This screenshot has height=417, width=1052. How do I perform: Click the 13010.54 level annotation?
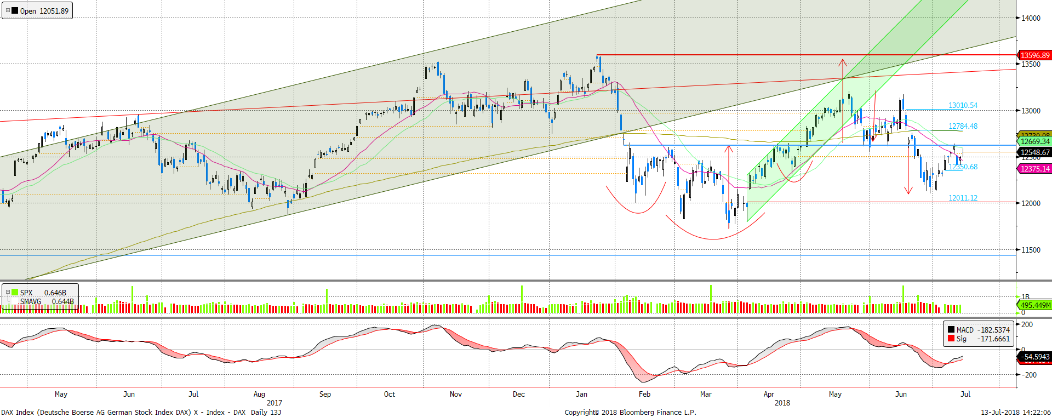(x=963, y=105)
